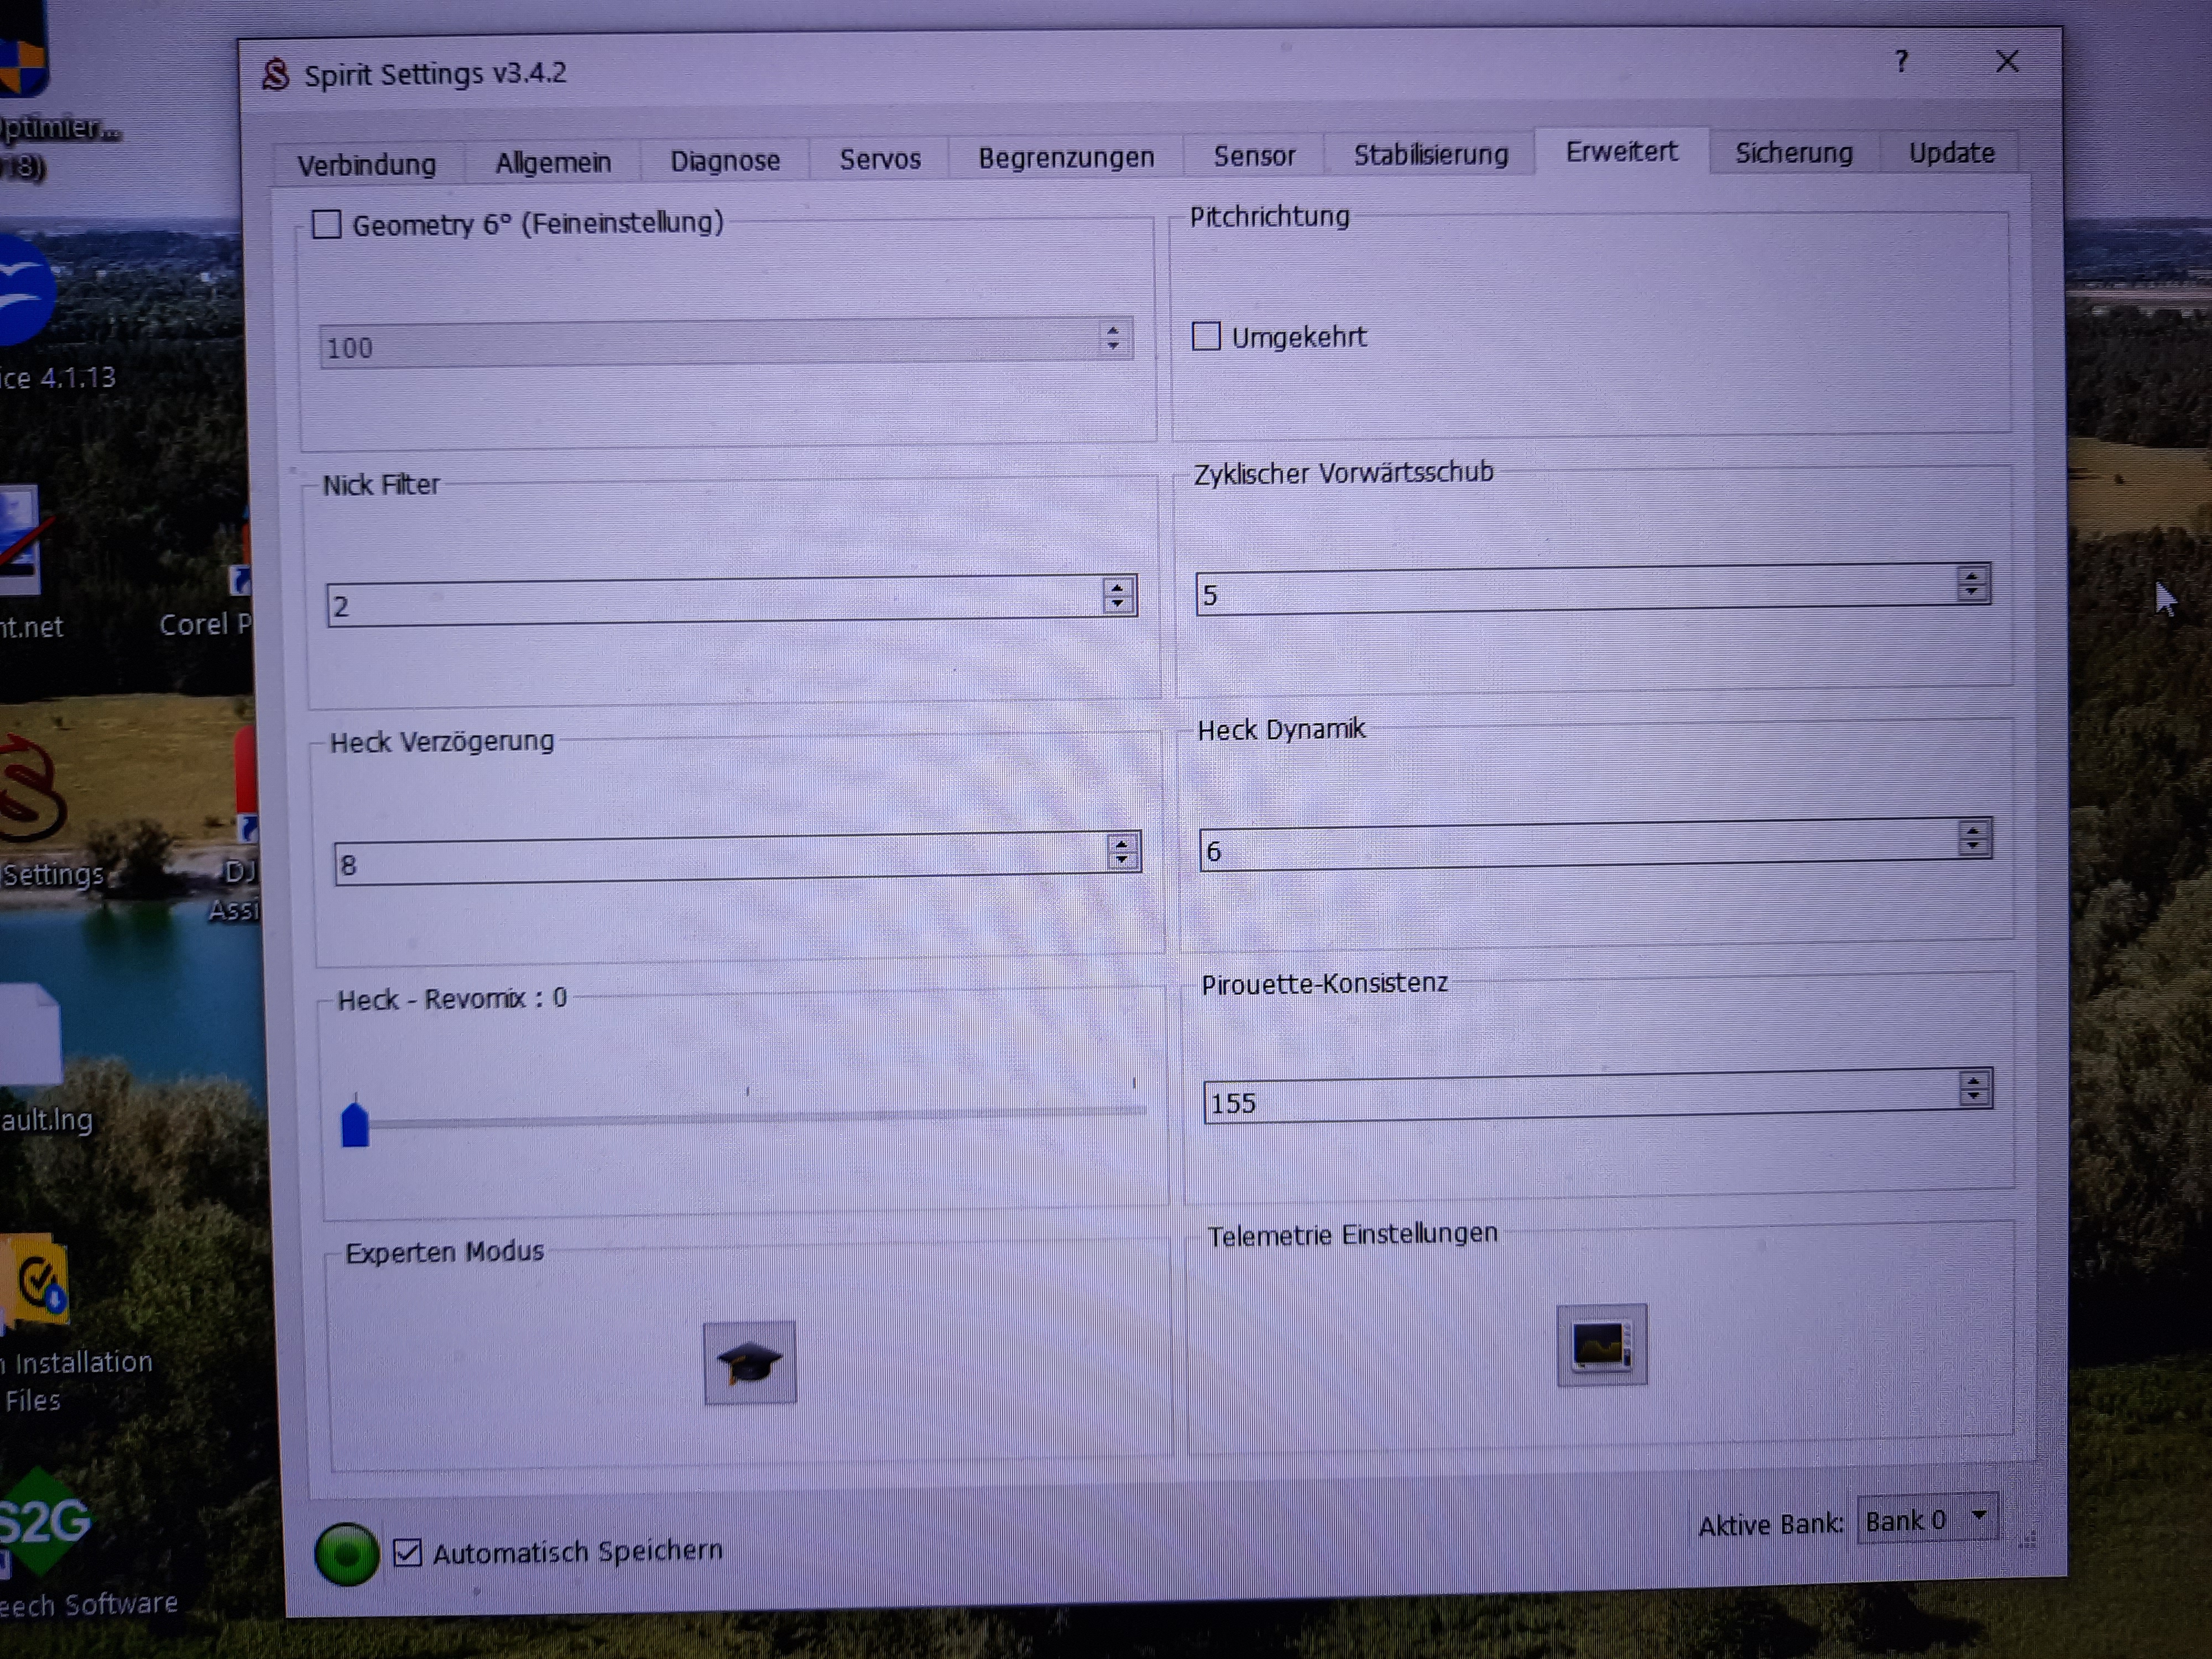The image size is (2212, 1659).
Task: Open Experten Modus graduation cap button
Action: click(x=749, y=1363)
